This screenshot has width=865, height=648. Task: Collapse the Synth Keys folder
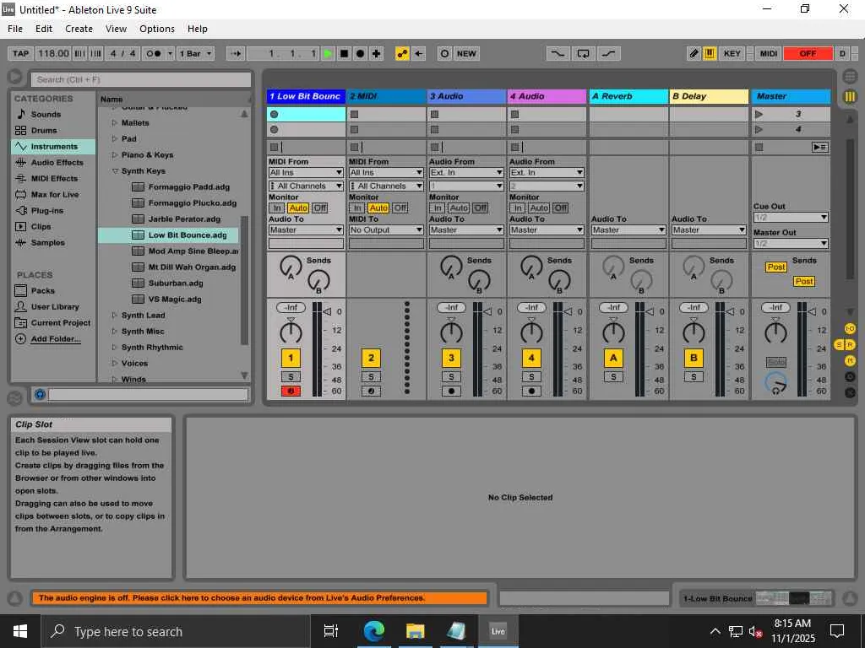[115, 171]
